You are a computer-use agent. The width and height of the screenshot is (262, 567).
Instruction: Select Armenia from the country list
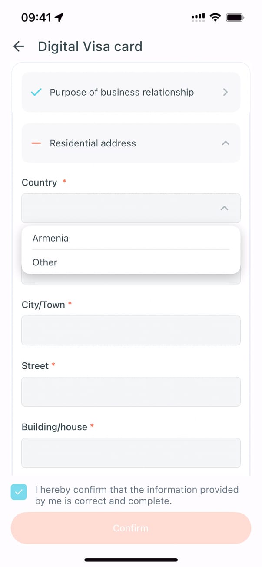tap(50, 238)
